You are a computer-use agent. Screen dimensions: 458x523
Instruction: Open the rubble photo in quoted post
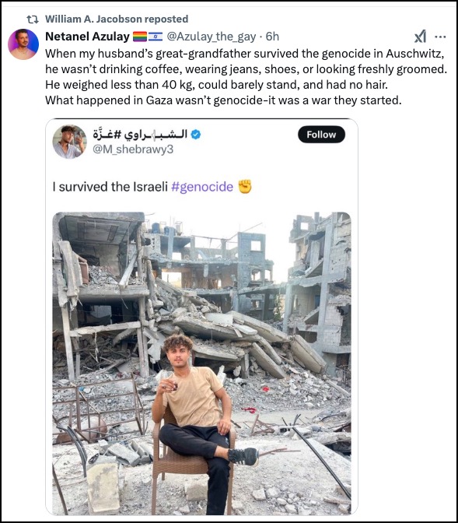pyautogui.click(x=201, y=363)
